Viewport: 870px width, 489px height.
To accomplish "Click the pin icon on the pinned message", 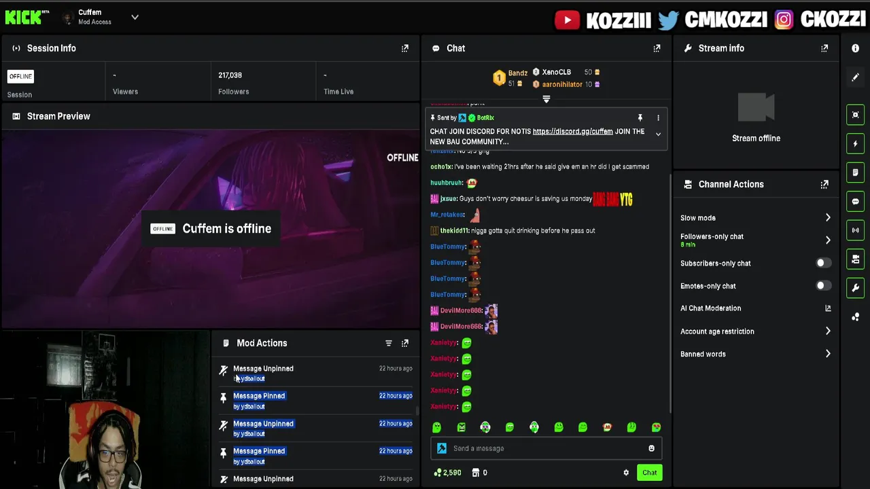I will 640,117.
